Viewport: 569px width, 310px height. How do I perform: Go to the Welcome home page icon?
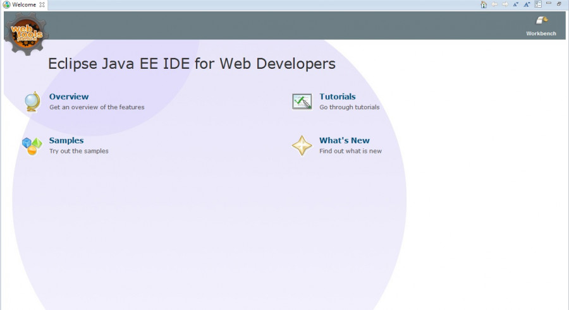point(484,4)
